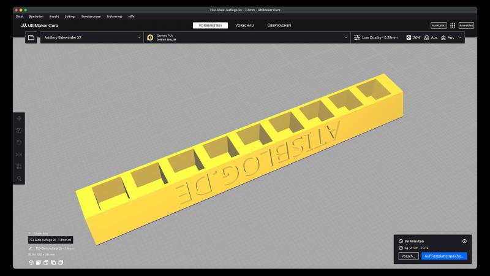
Task: Select the Support Blocker tool
Action: 19,178
